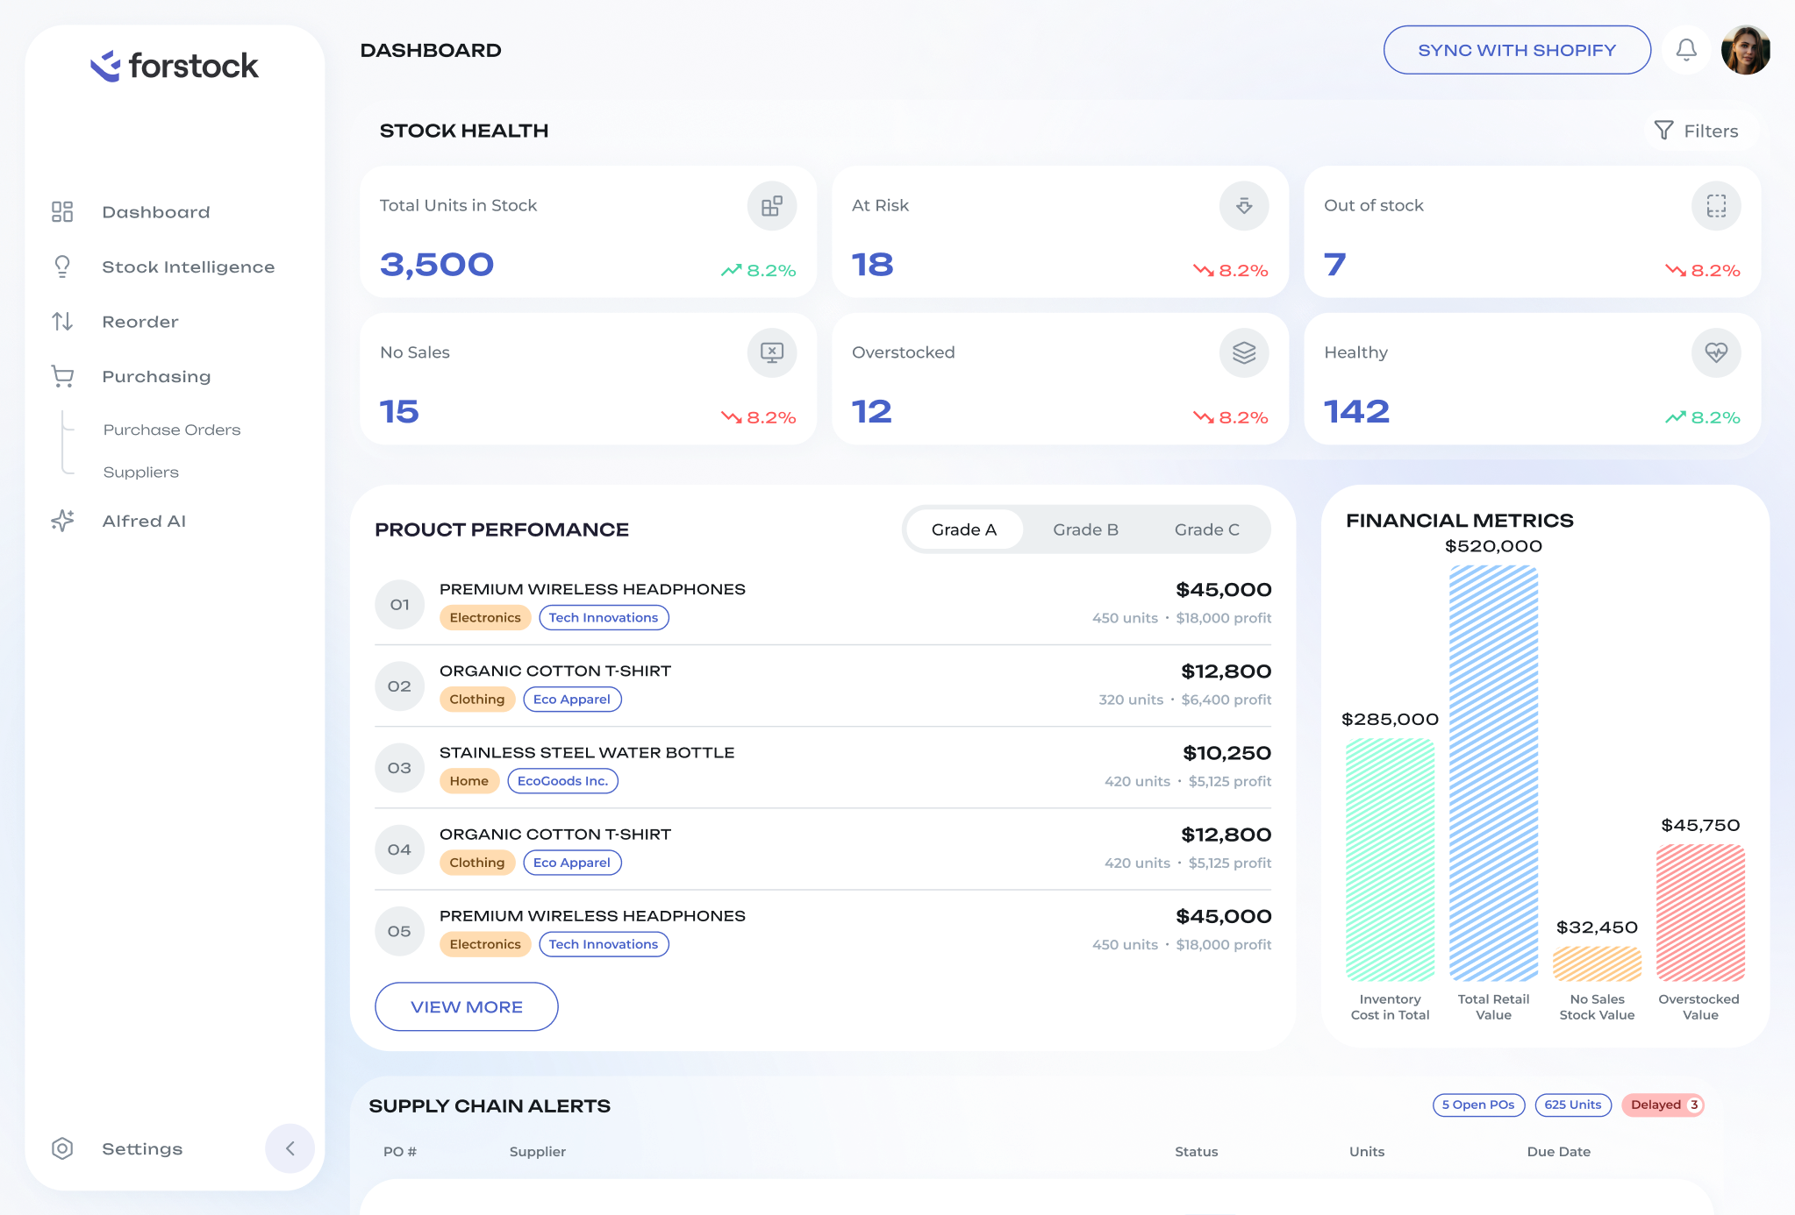Click the blue Total Retail Value bar
Screen dimensions: 1795x1215
1492,771
